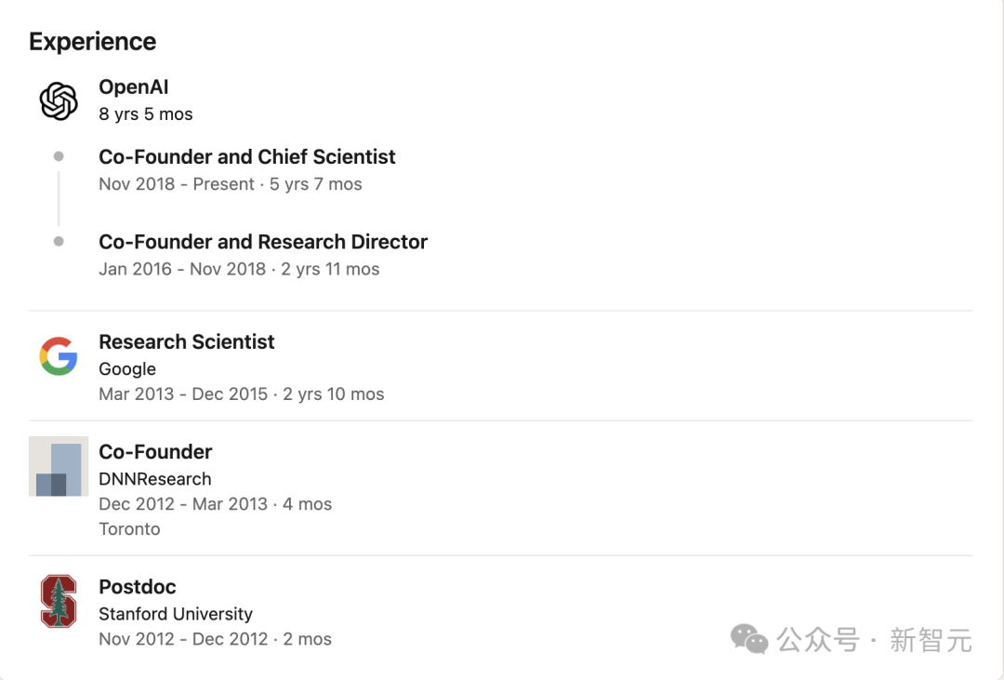The image size is (1004, 680).
Task: Click the DNNResearch company logo
Action: tap(59, 466)
